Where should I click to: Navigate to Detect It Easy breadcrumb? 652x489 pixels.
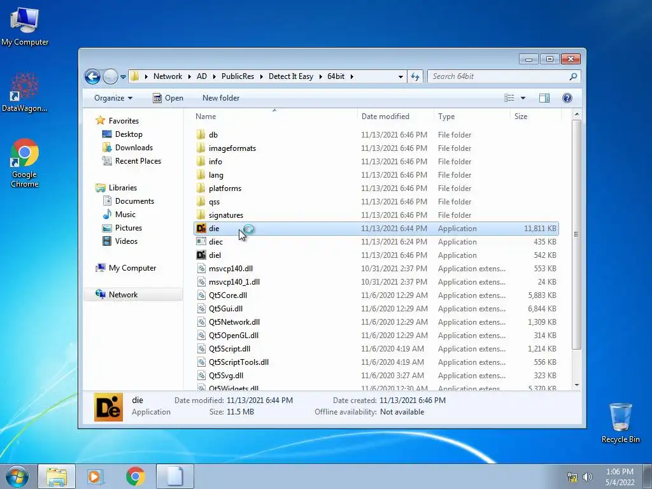pos(290,76)
